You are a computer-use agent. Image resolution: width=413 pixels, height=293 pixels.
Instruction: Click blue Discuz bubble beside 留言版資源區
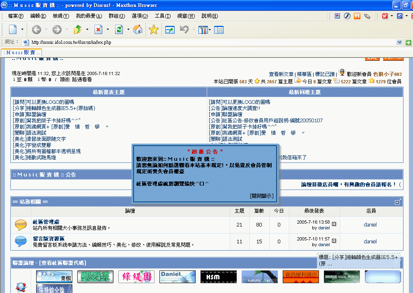[x=21, y=241]
